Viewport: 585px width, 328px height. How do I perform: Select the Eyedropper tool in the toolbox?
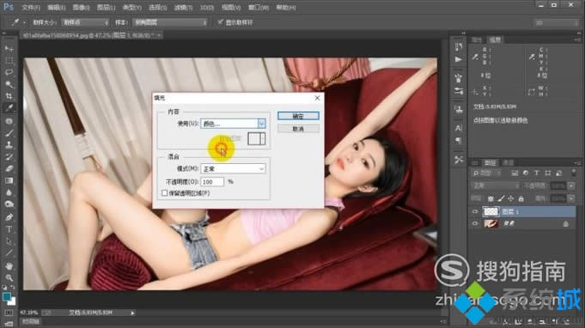click(9, 108)
